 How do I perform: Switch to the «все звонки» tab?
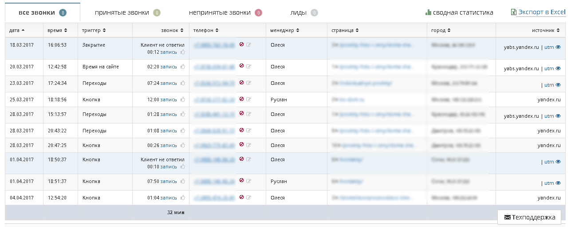(43, 12)
